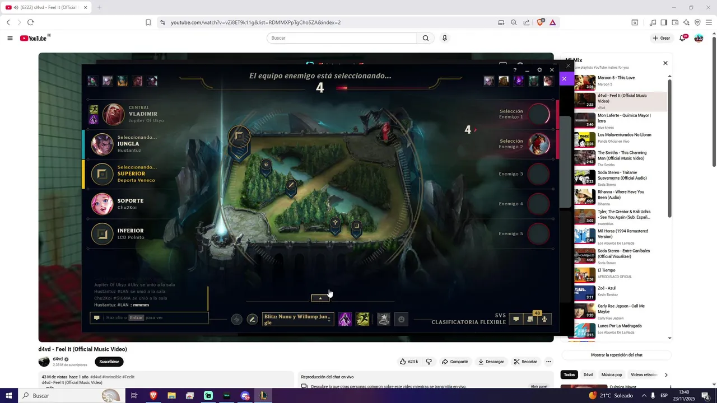The image size is (717, 403).
Task: Select Vladimir central teammate row
Action: click(133, 114)
